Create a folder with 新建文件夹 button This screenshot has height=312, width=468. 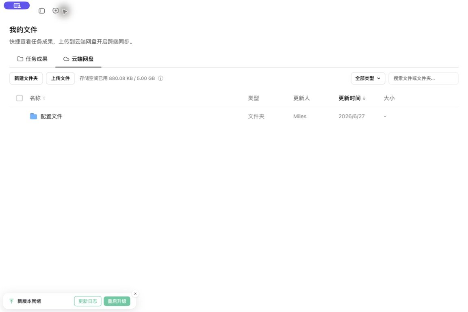point(26,78)
